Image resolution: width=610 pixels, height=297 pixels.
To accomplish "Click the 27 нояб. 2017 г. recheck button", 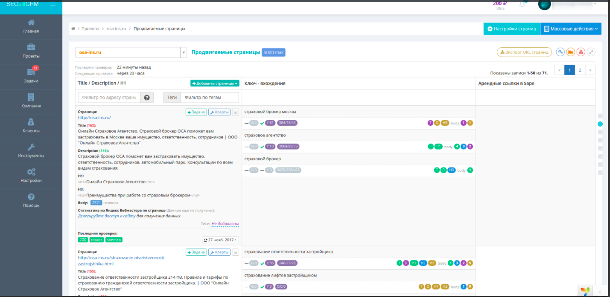I will pos(220,239).
